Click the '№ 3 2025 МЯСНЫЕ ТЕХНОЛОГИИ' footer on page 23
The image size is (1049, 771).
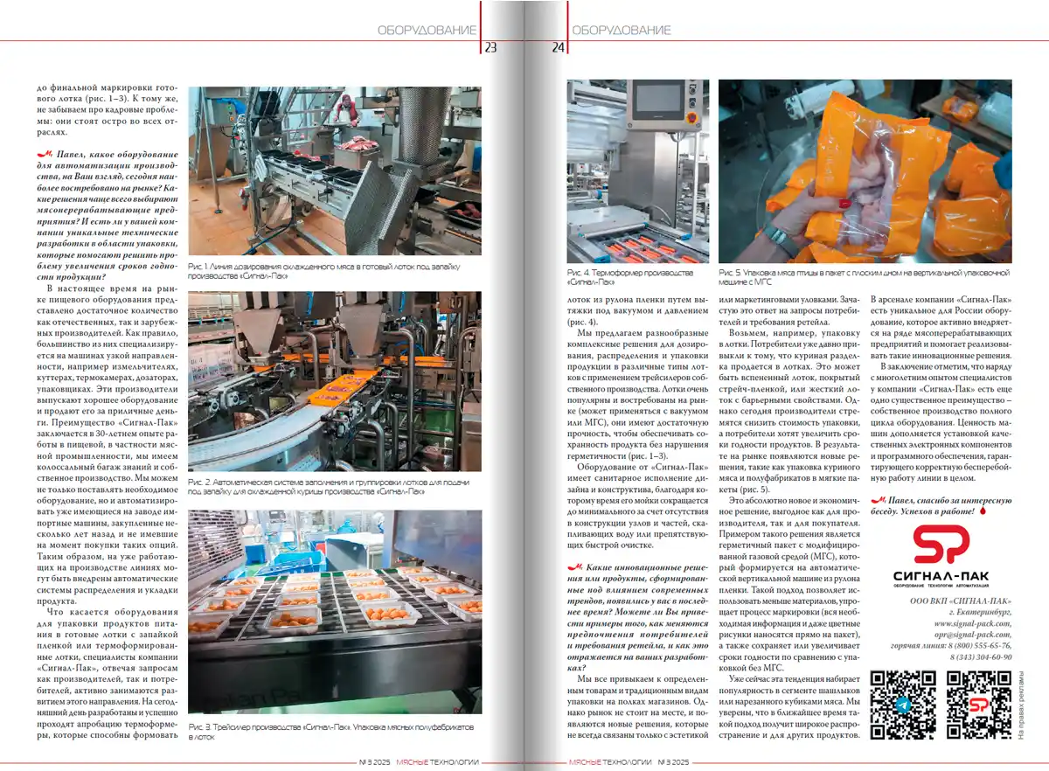coord(420,762)
